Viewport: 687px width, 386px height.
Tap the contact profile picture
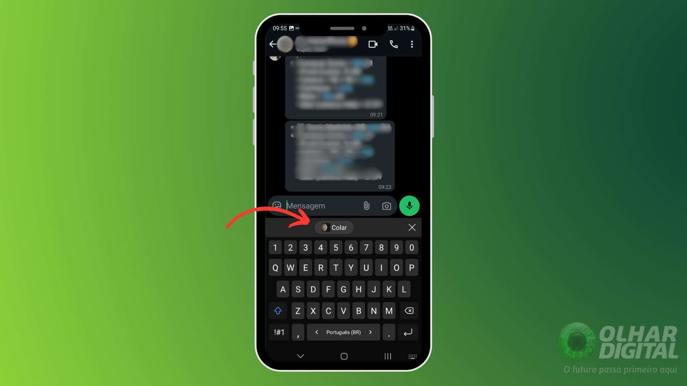tap(285, 44)
